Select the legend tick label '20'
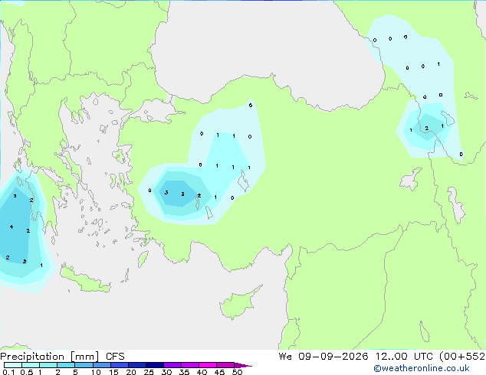The image size is (486, 375). pos(131,372)
